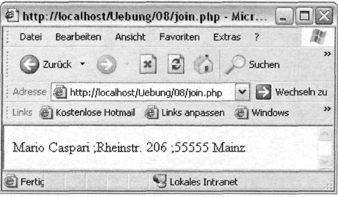
Task: Open the address bar URL dropdown
Action: pos(242,92)
